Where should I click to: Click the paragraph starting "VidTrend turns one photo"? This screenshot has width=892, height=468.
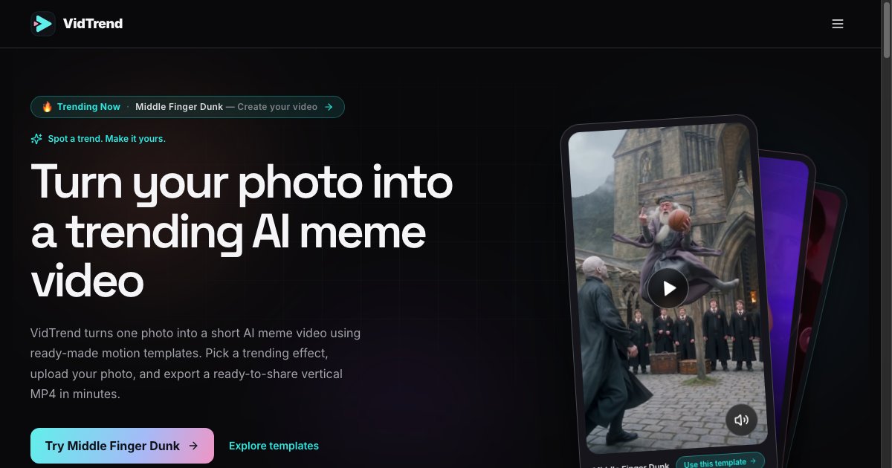(x=195, y=363)
